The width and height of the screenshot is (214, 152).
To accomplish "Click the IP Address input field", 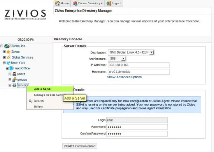I will 139,65.
